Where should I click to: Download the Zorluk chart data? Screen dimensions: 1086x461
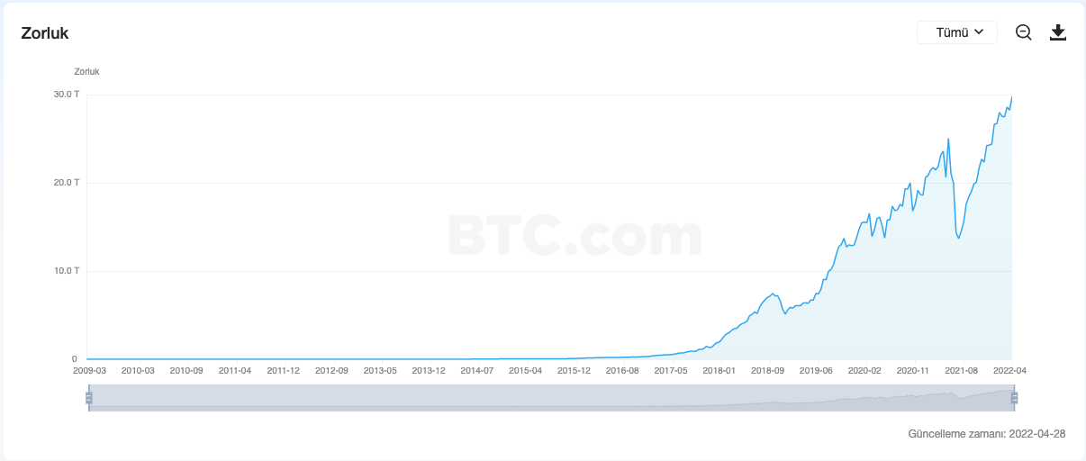[x=1058, y=32]
